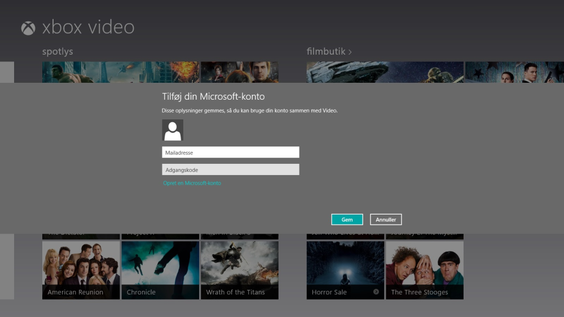This screenshot has width=564, height=317.
Task: Cancel the dialog with Annuller button
Action: [386, 220]
